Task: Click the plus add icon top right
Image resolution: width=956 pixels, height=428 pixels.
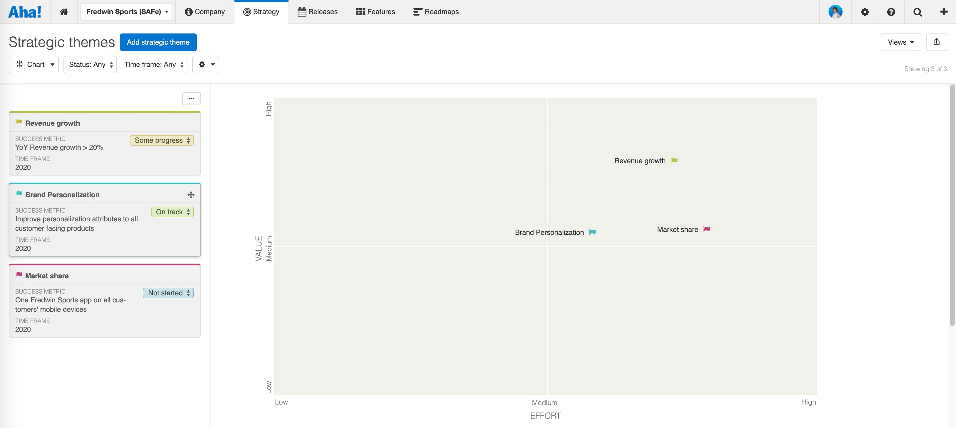Action: point(943,12)
